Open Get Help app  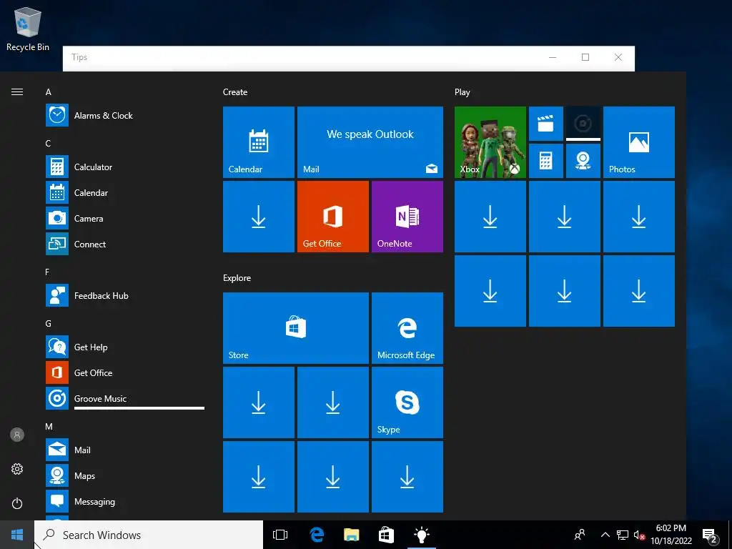(124, 347)
